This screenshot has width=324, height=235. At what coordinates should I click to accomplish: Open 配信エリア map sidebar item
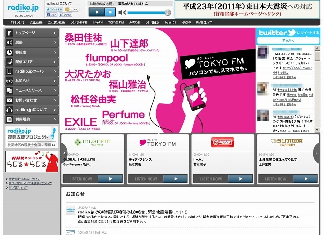point(31,62)
